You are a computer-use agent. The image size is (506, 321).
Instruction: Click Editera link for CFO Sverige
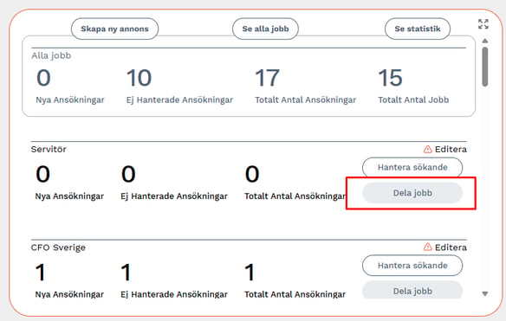coord(451,247)
